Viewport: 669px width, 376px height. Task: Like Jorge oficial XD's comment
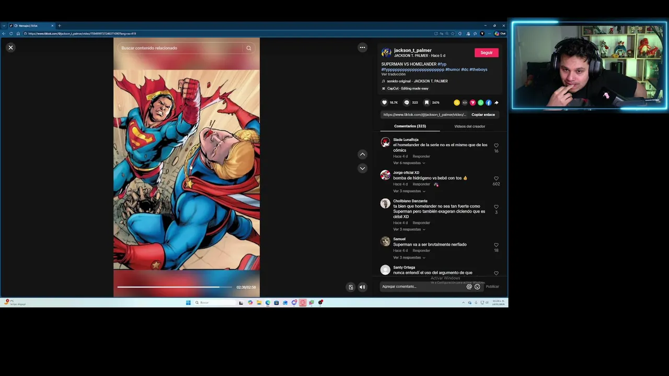click(496, 179)
